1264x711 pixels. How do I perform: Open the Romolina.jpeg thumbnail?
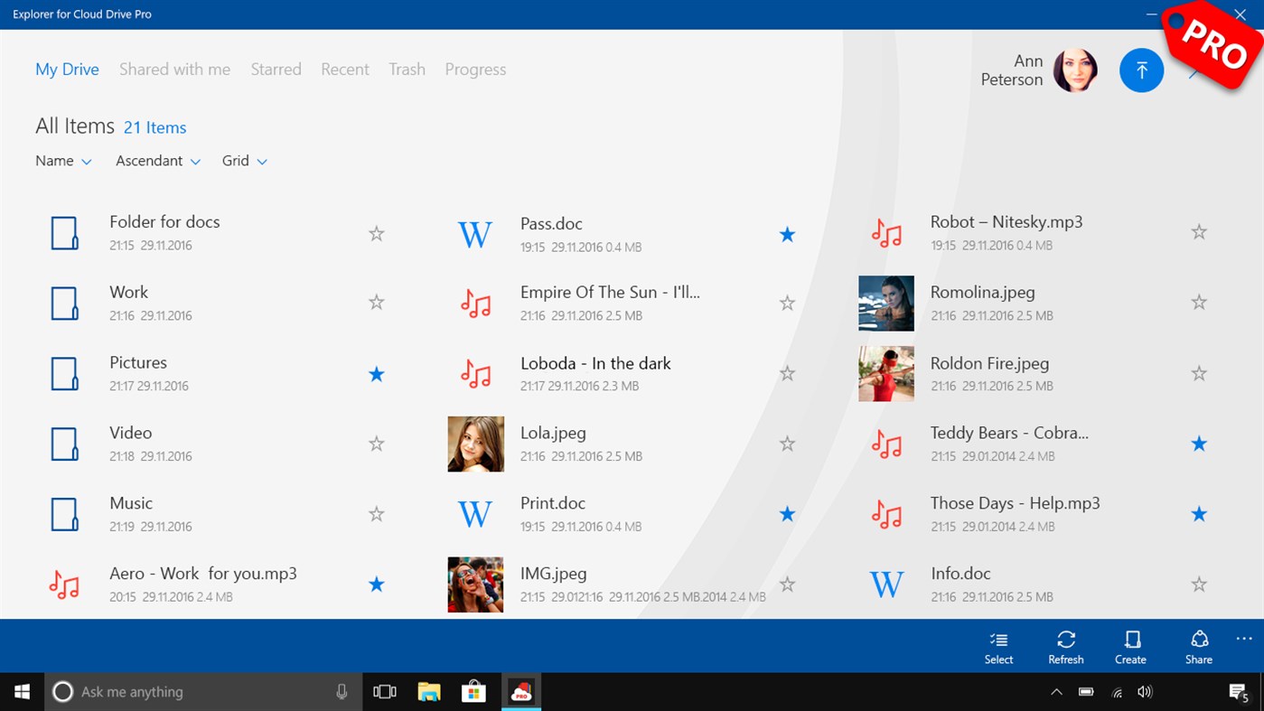coord(886,303)
